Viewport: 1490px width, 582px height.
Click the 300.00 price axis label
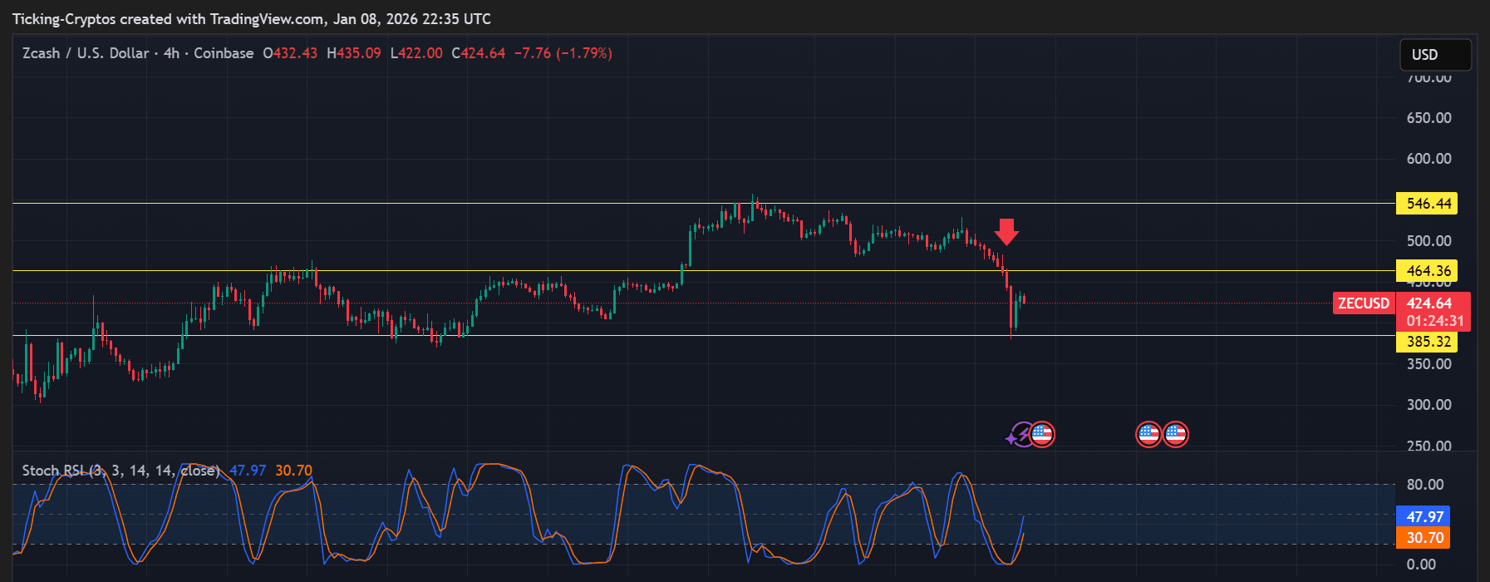coord(1429,405)
